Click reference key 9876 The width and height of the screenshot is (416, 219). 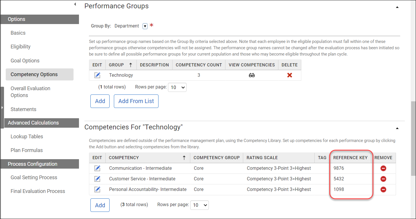coord(339,168)
